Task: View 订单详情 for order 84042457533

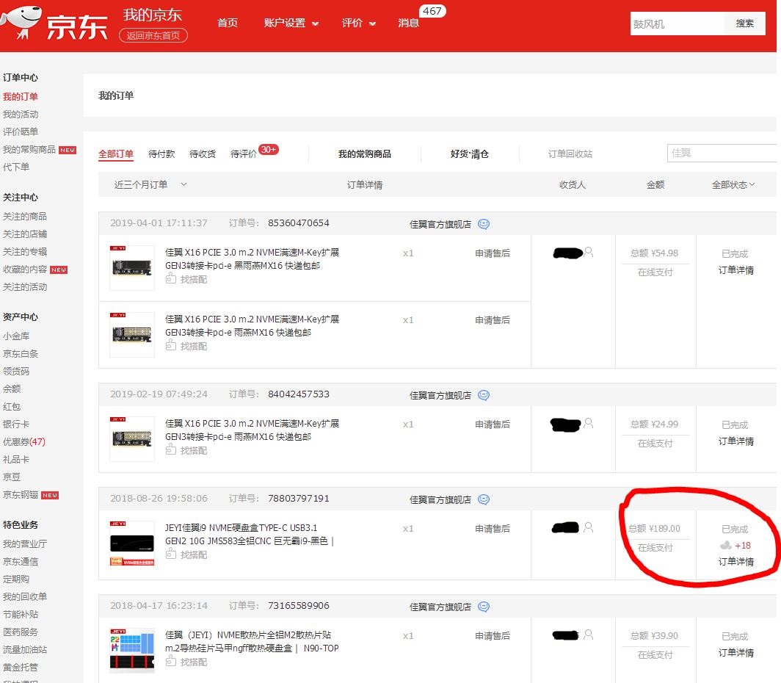Action: point(735,441)
